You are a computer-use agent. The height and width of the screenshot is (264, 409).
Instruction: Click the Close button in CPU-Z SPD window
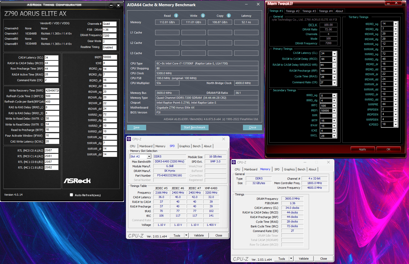coord(219,235)
